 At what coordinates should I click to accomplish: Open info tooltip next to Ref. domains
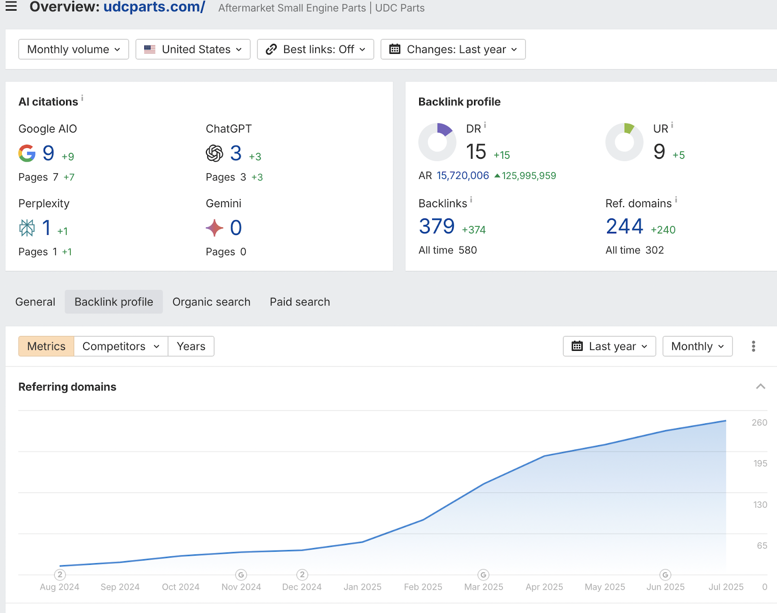click(676, 199)
